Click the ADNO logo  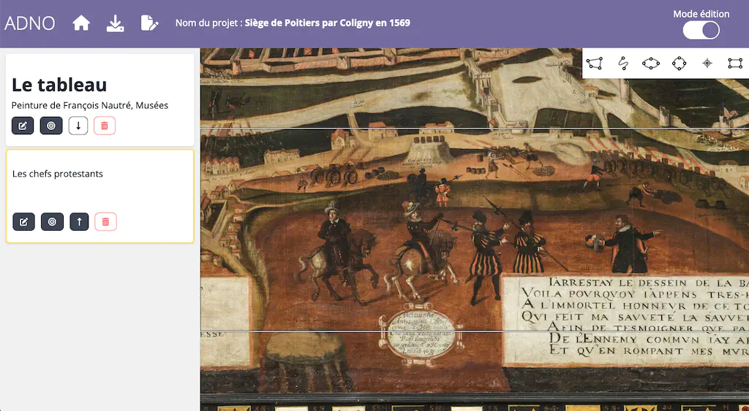pos(29,23)
